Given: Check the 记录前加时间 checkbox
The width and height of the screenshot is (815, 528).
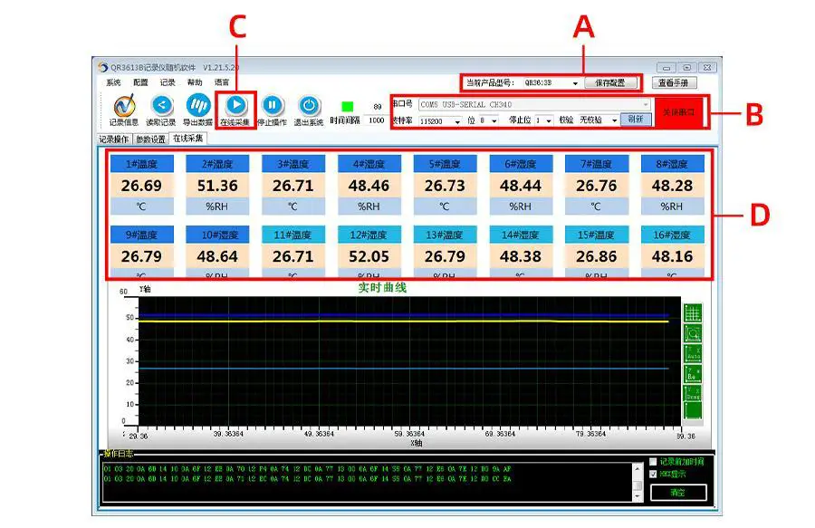Looking at the screenshot, I should (653, 461).
